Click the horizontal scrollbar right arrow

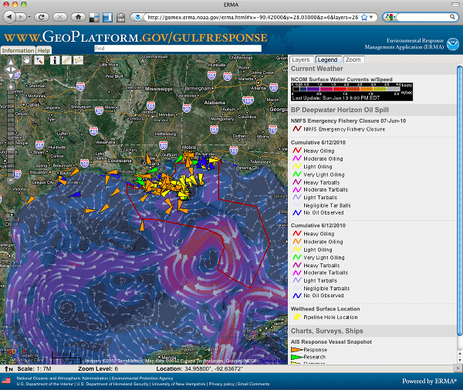[458, 368]
